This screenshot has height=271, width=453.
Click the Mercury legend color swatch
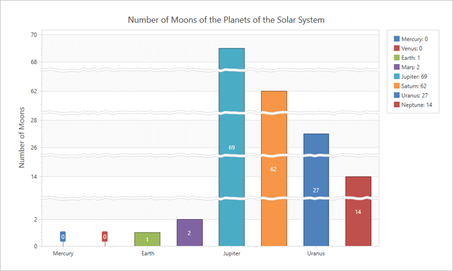tap(396, 39)
